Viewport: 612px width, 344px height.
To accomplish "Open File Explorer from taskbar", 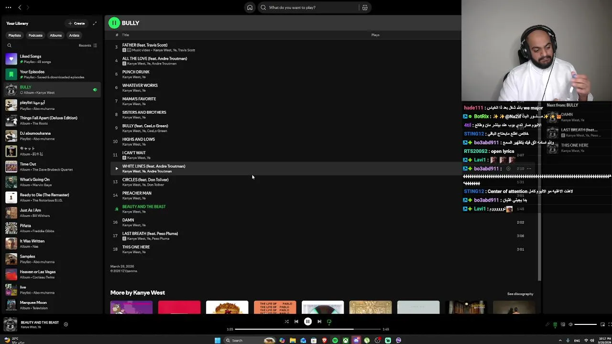I will (293, 340).
